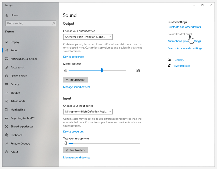Click the Tablet mode icon
Image resolution: width=217 pixels, height=169 pixels.
point(7,101)
